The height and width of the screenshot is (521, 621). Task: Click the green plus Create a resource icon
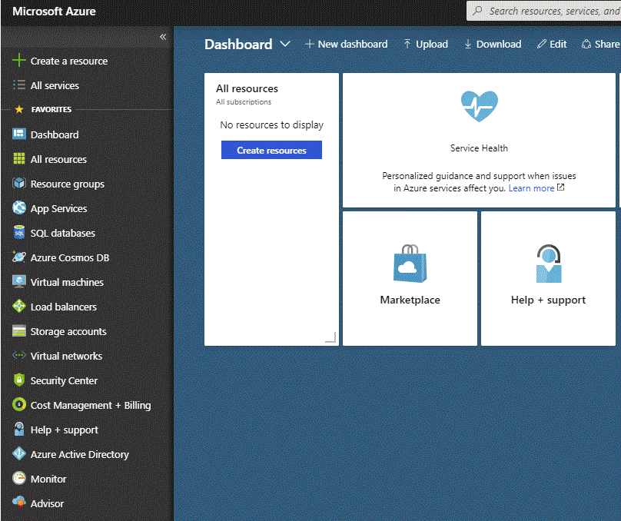[x=19, y=61]
